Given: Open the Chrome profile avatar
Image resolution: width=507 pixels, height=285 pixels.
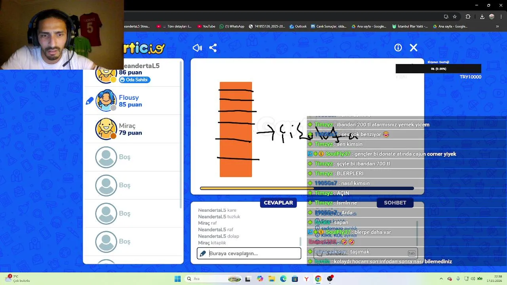Looking at the screenshot, I should (492, 17).
